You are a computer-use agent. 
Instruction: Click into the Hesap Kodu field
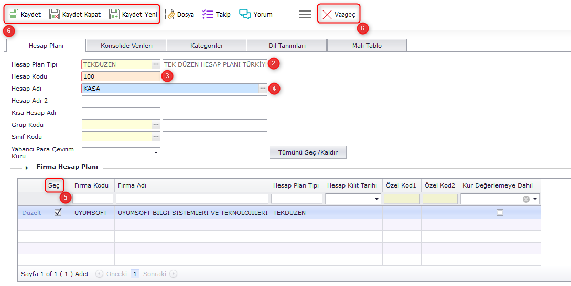121,76
